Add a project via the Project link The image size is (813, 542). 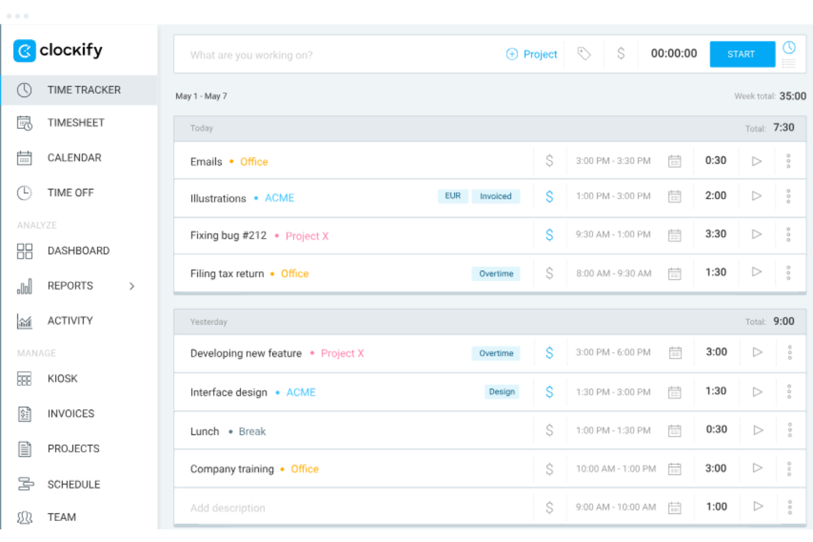coord(531,54)
